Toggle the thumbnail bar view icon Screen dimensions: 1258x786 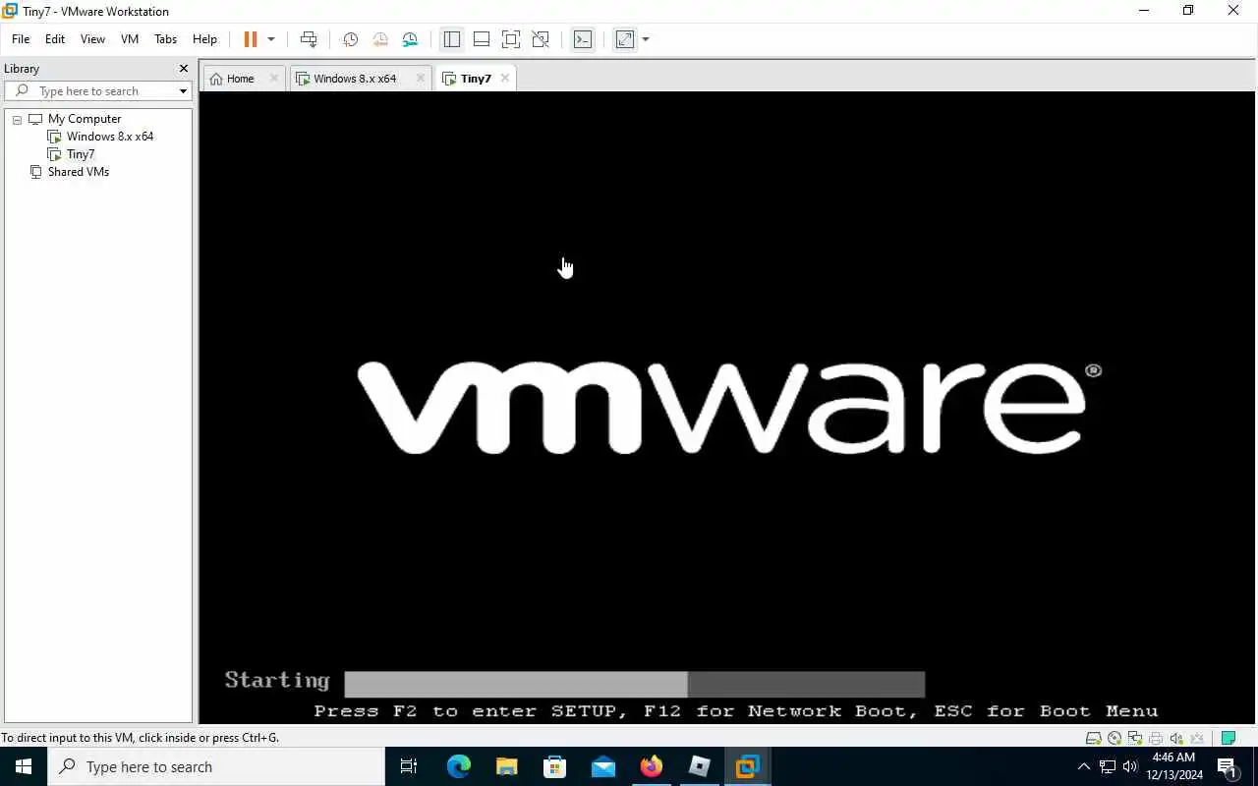pyautogui.click(x=482, y=39)
